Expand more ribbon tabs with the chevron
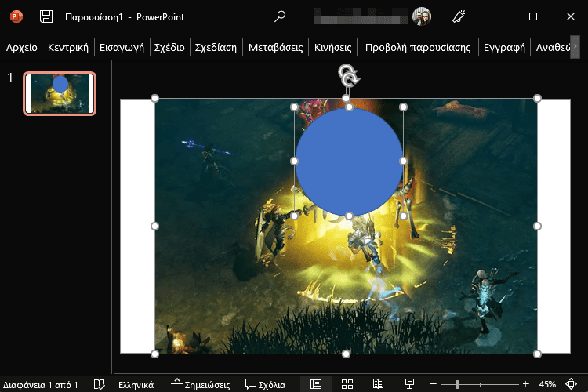588x392 pixels. point(575,47)
